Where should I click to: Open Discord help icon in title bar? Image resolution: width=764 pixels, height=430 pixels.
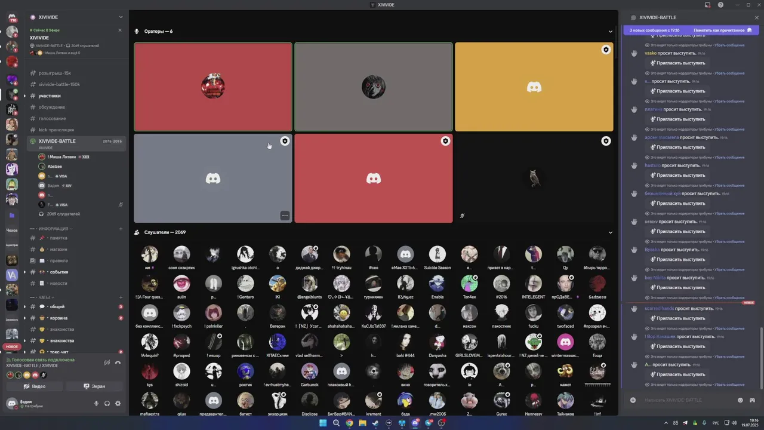(x=720, y=5)
